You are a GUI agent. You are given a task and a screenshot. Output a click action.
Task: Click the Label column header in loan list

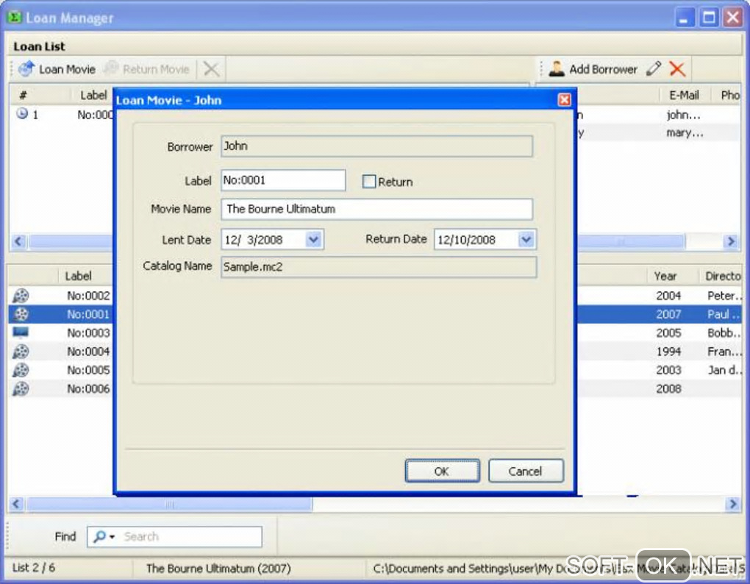click(x=93, y=95)
